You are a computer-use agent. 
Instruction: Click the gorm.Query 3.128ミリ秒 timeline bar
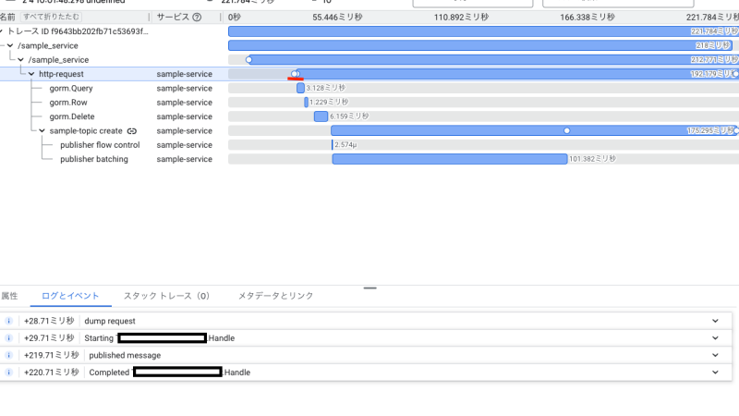(301, 88)
